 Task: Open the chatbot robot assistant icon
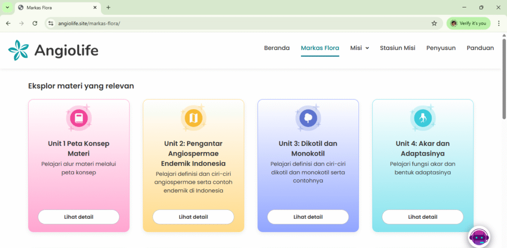click(x=479, y=237)
